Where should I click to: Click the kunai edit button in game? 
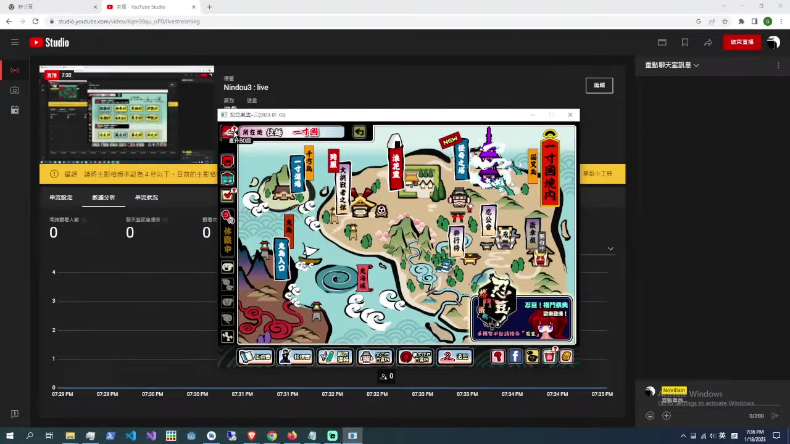click(x=335, y=356)
